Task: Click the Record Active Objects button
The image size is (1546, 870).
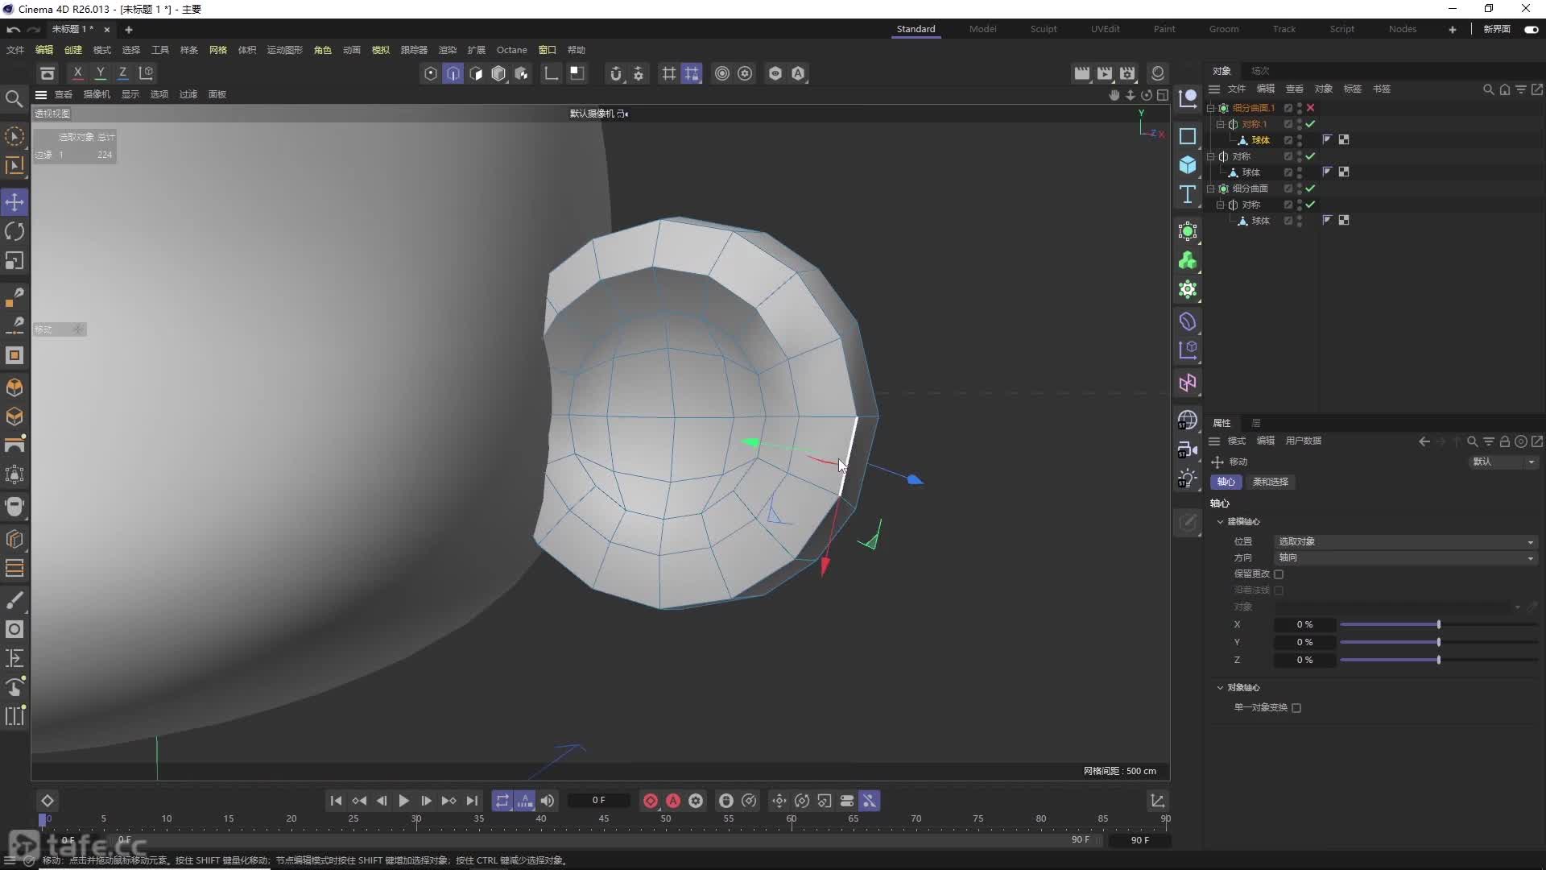Action: coord(651,801)
